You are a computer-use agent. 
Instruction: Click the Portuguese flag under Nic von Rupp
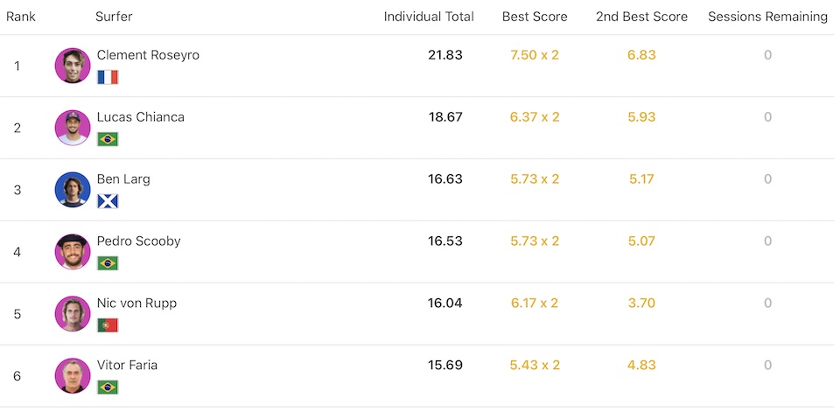coord(108,325)
